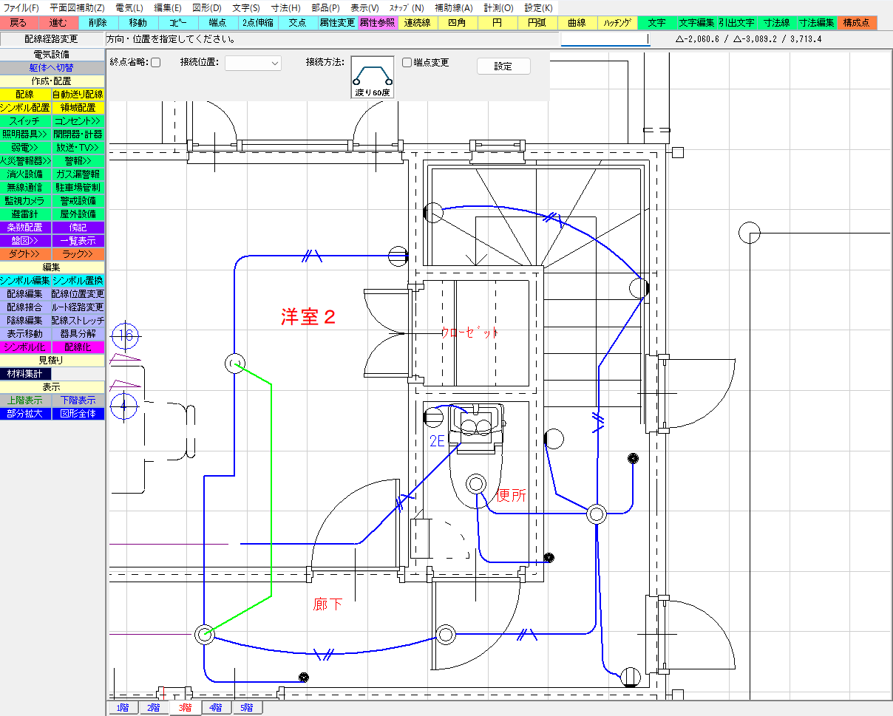This screenshot has width=893, height=716.
Task: Open the 接続位置 dropdown
Action: coord(253,64)
